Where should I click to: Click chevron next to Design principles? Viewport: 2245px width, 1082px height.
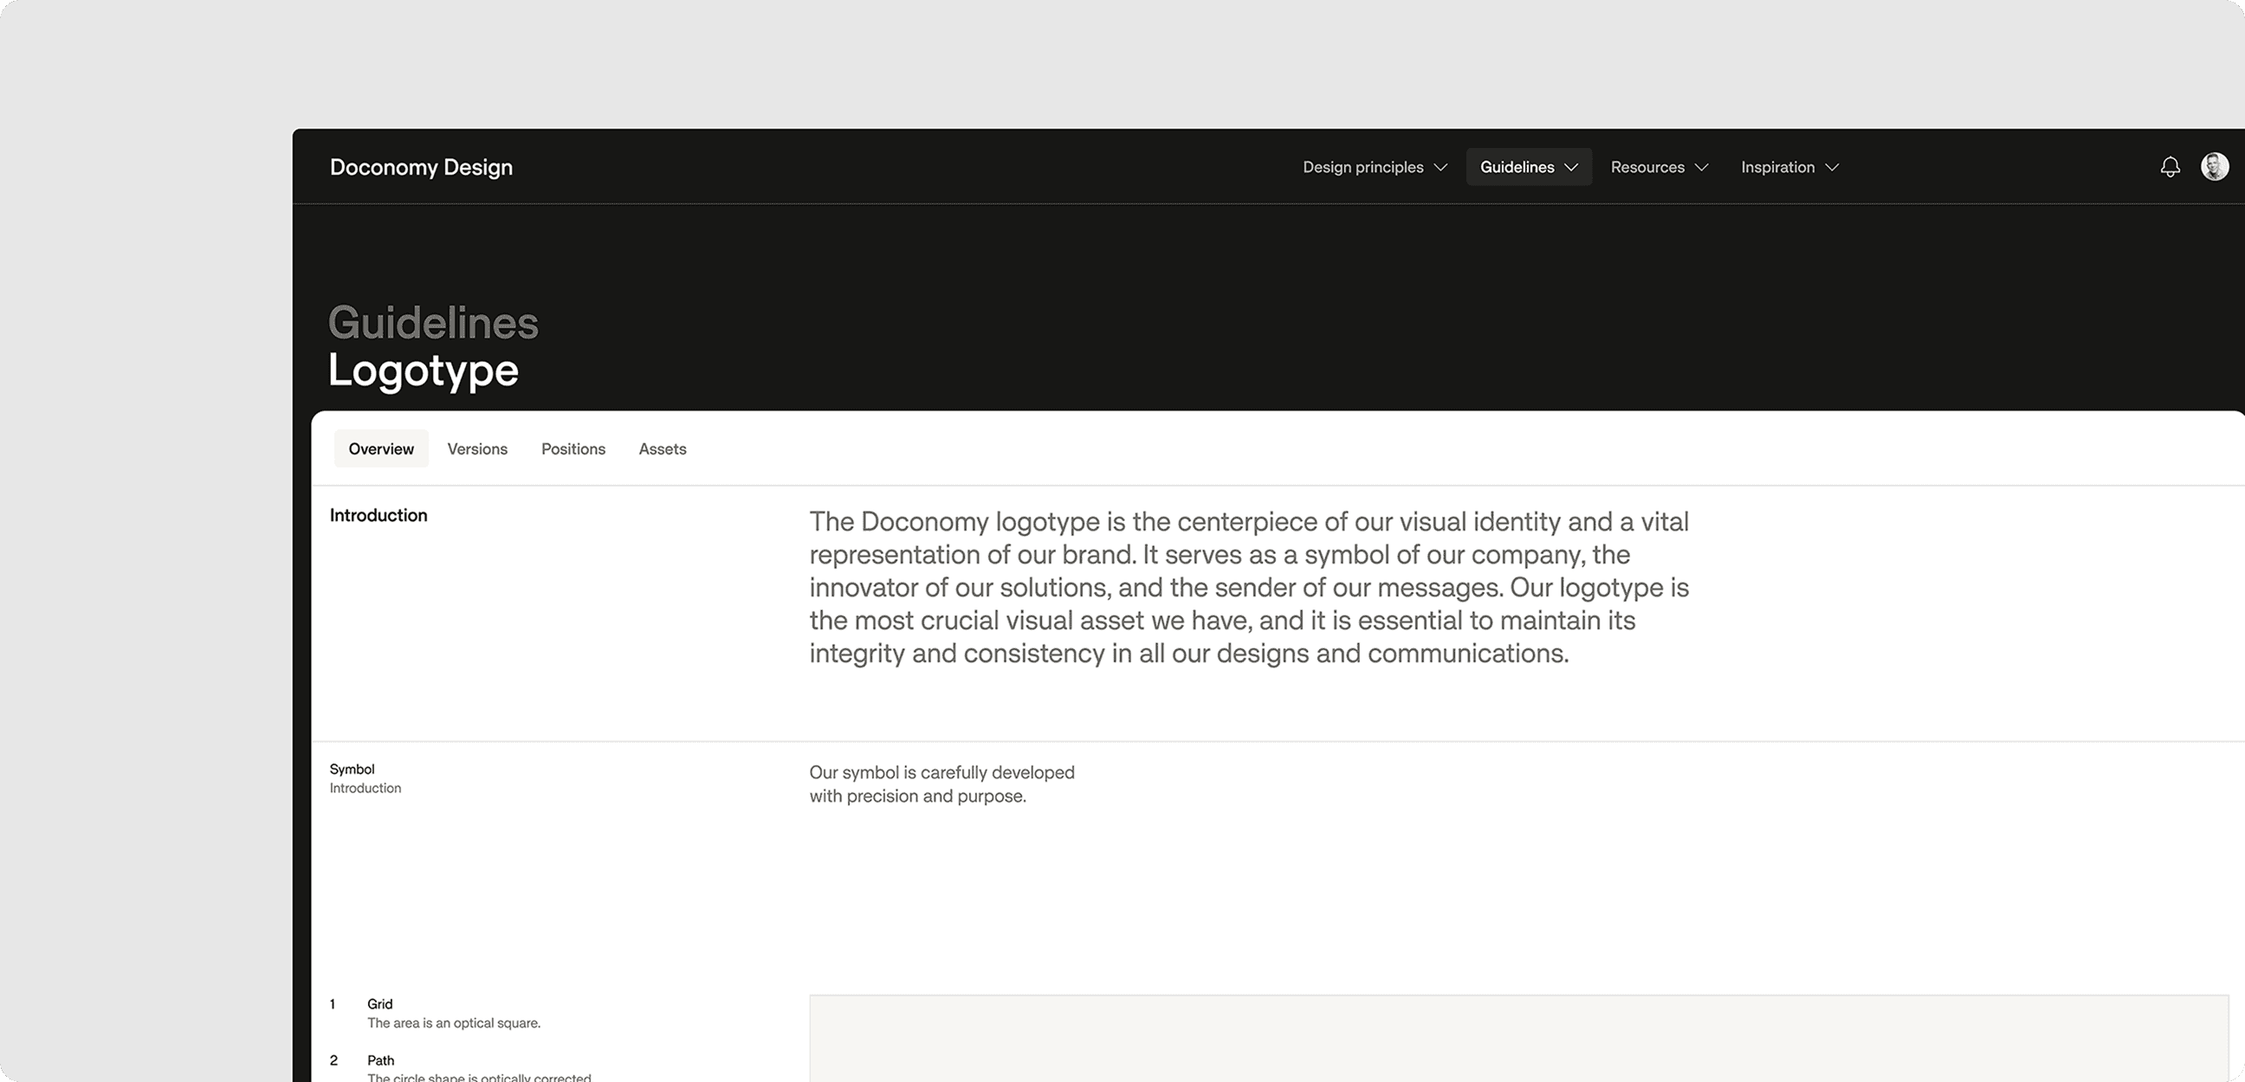pos(1440,167)
